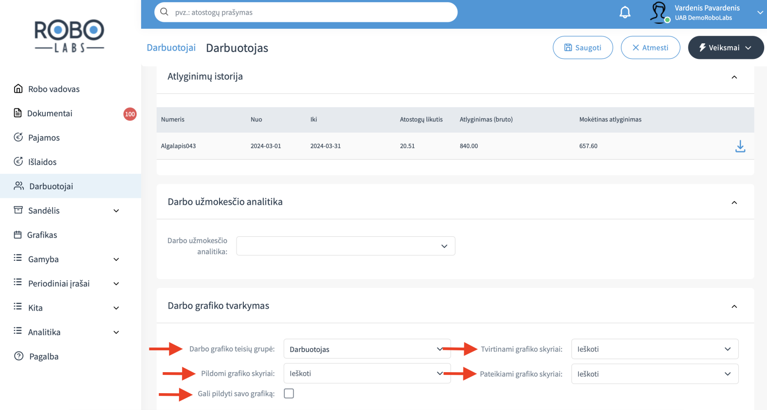This screenshot has height=410, width=767.
Task: Click the 2024-03-01 date cell
Action: tap(266, 146)
